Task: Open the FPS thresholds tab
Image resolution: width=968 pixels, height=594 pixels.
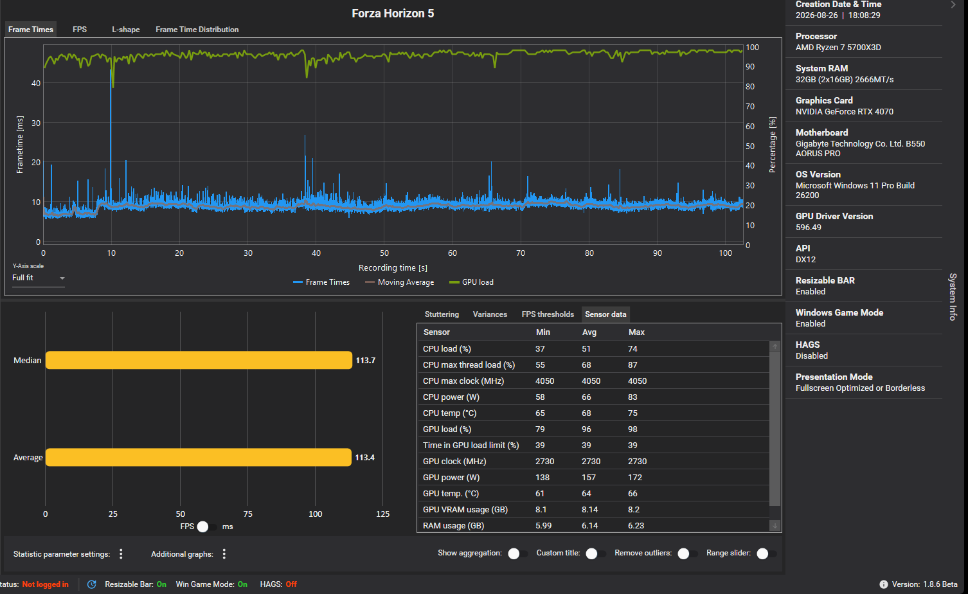Action: [548, 314]
